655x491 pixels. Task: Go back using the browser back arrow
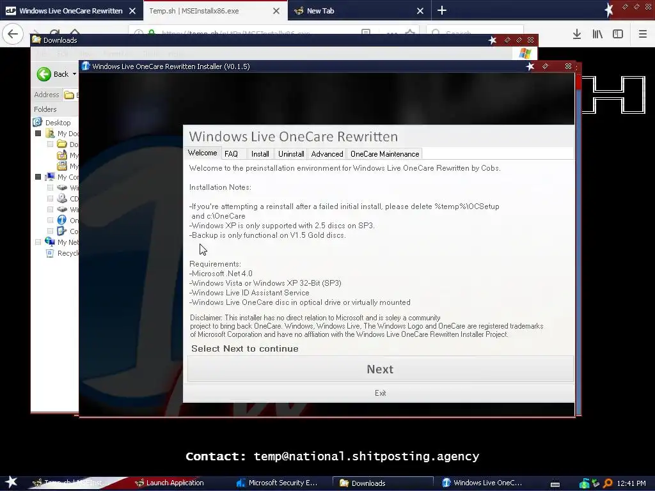pos(13,34)
